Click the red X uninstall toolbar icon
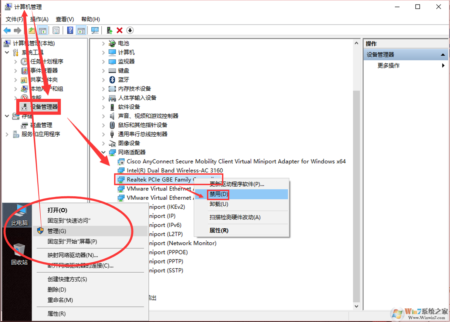This screenshot has height=322, width=450. 120,30
